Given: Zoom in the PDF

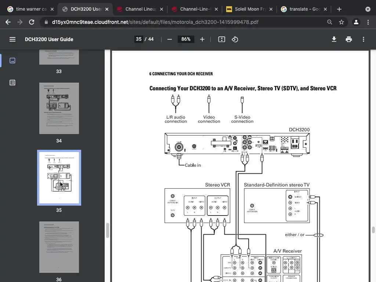Looking at the screenshot, I should click(x=202, y=39).
